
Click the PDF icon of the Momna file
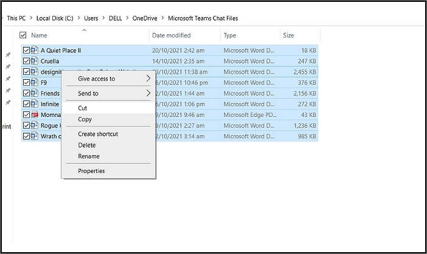(x=35, y=115)
